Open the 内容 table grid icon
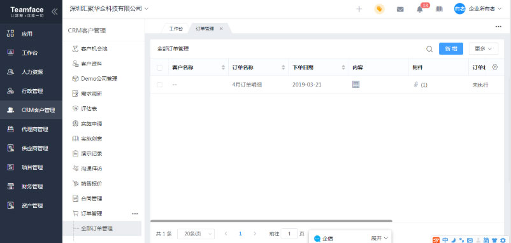The width and height of the screenshot is (511, 243). pyautogui.click(x=356, y=84)
